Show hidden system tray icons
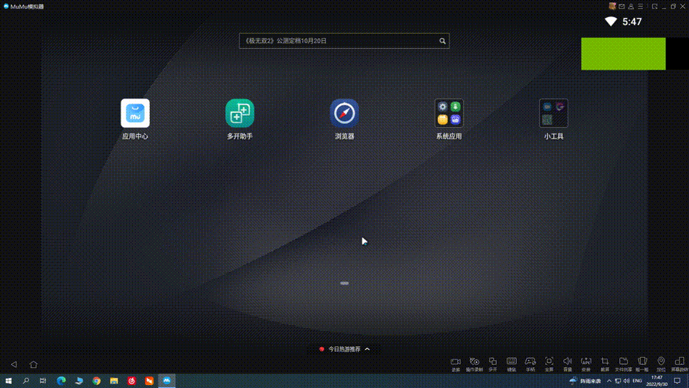The image size is (689, 388). pyautogui.click(x=609, y=381)
